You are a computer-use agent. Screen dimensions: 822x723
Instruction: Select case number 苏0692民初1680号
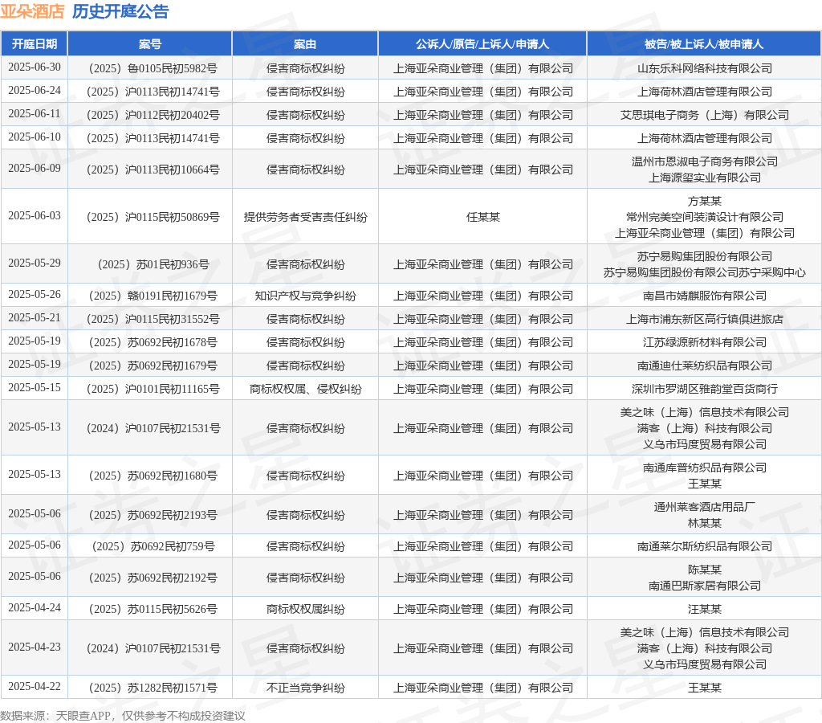[153, 476]
